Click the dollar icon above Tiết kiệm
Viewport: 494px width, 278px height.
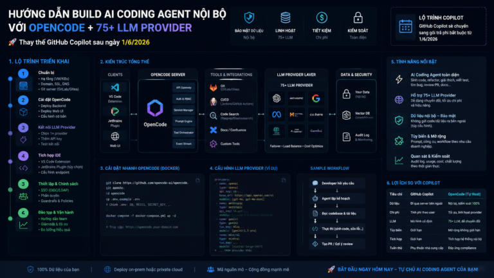click(x=322, y=17)
